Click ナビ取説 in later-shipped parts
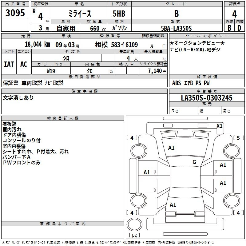Viewport: 246px width, 246px height. [x=54, y=83]
